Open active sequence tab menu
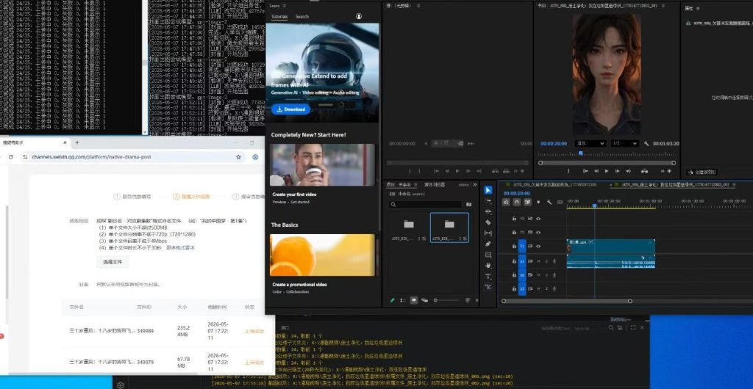The width and height of the screenshot is (753, 389). tap(736, 184)
